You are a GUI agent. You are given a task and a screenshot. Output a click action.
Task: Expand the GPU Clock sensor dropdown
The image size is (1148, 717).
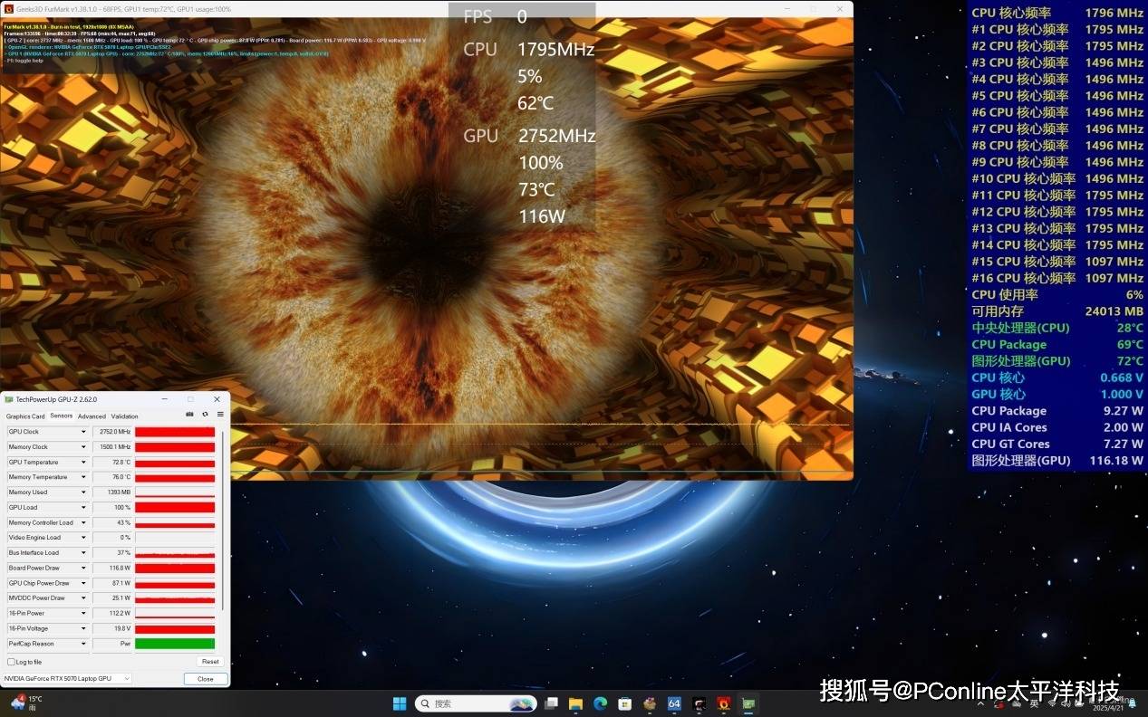pyautogui.click(x=84, y=432)
